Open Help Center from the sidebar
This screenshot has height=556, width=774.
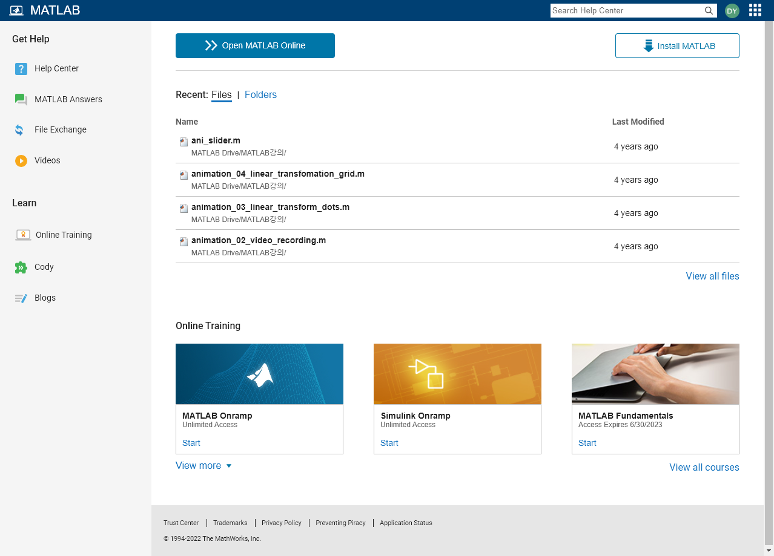coord(57,69)
